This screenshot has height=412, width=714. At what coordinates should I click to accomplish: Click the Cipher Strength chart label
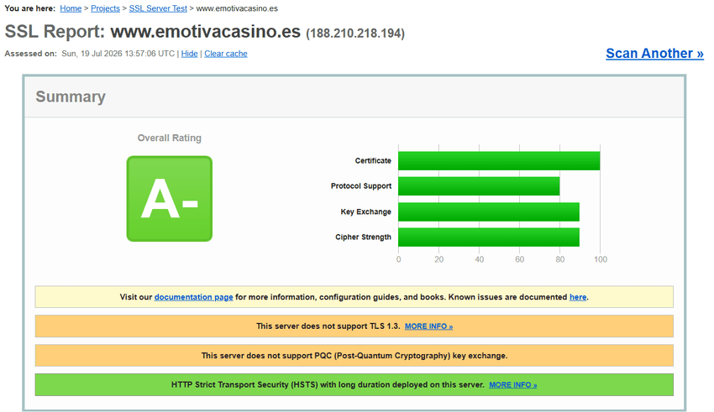(x=364, y=237)
